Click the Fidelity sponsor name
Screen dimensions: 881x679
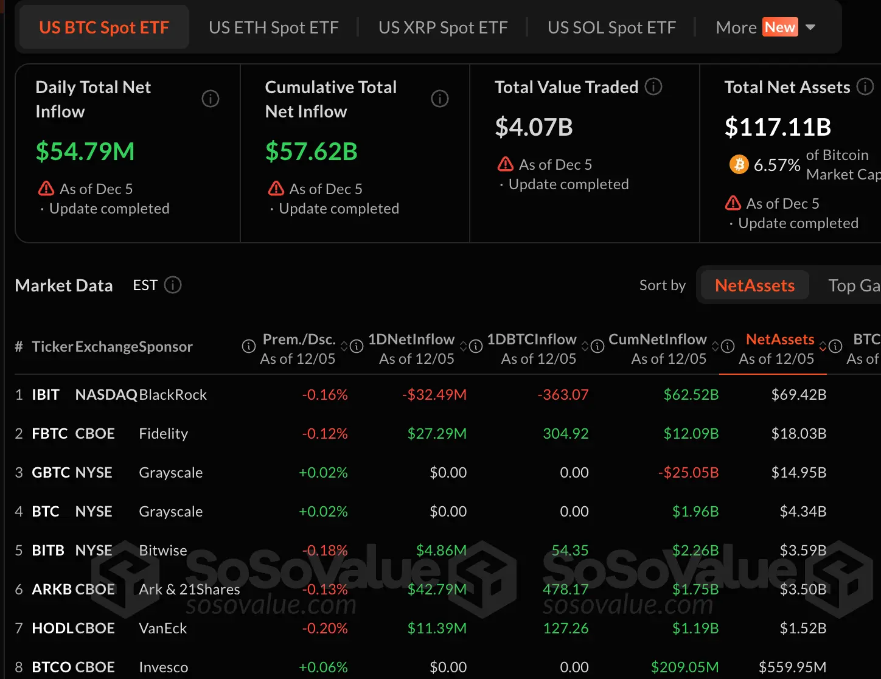[164, 434]
